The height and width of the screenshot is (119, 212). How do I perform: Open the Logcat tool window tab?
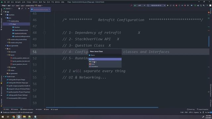(54, 109)
